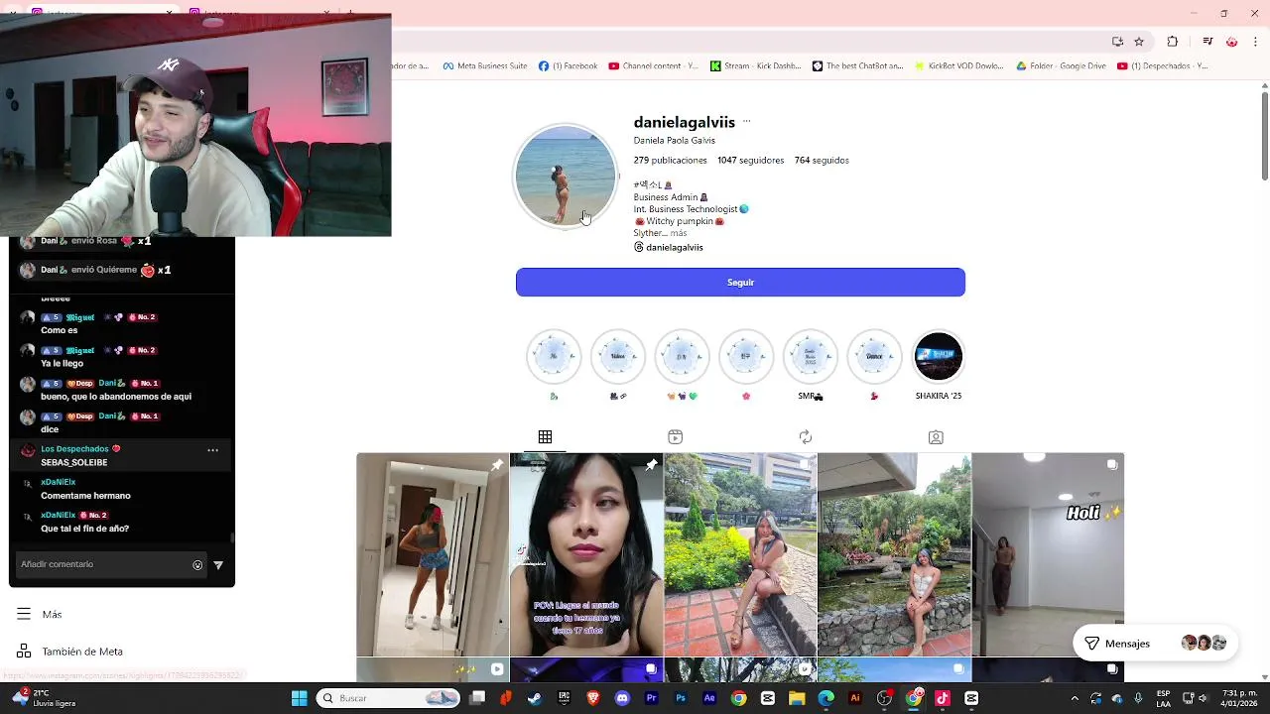The image size is (1270, 714).
Task: Open the 764 seguidos list
Action: click(822, 160)
